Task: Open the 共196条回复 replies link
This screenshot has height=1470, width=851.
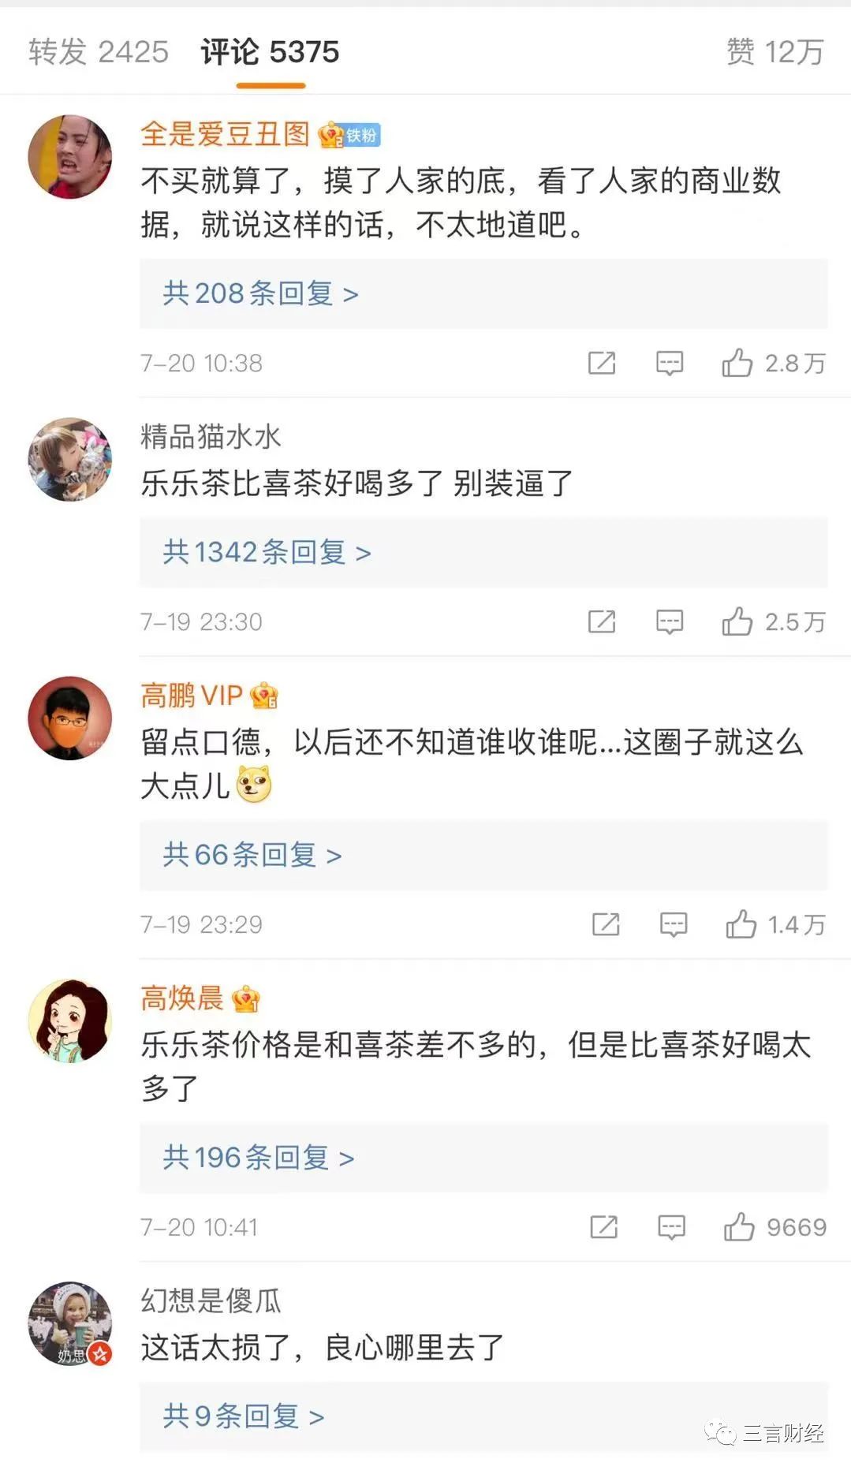Action: click(258, 1158)
